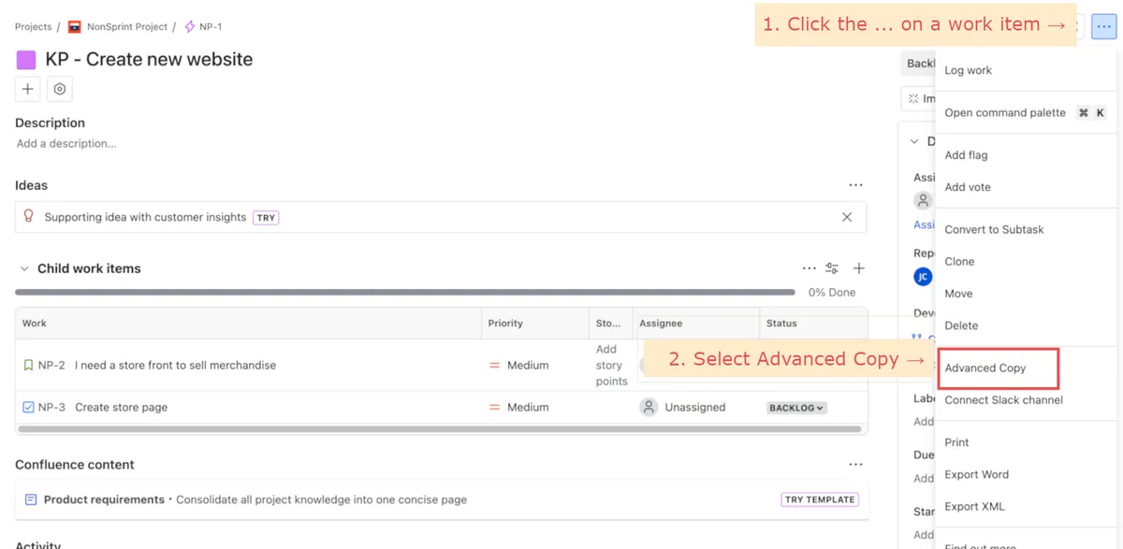Click NP-2 Medium priority icon
The height and width of the screenshot is (549, 1123).
click(x=495, y=366)
